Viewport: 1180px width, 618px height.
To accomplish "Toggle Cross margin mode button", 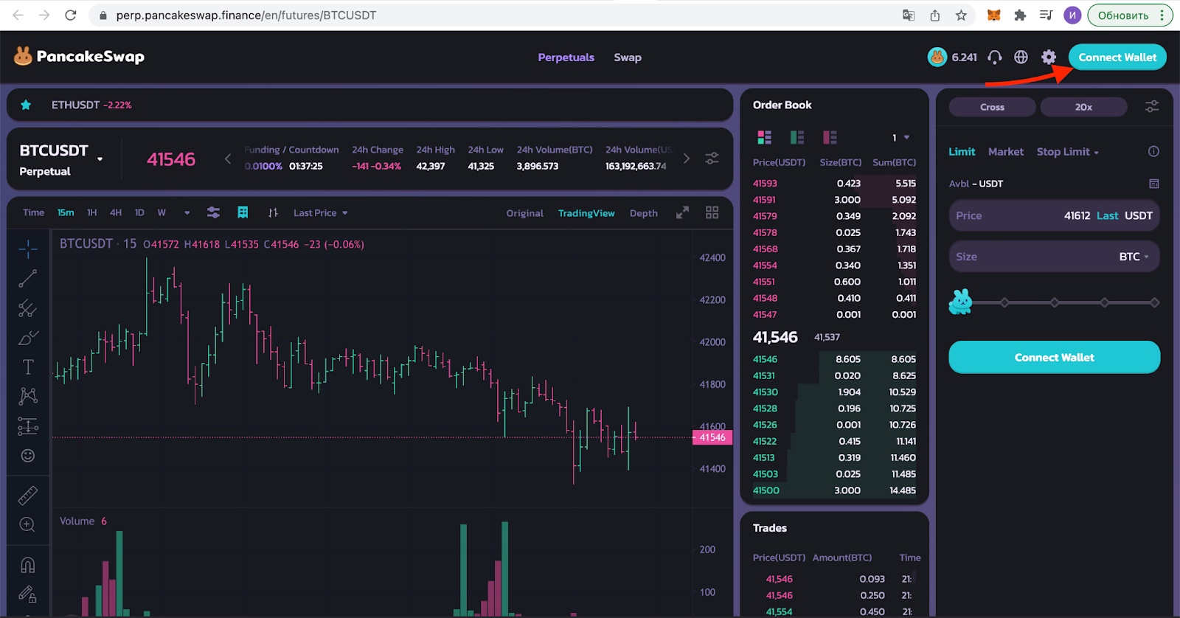I will click(992, 107).
